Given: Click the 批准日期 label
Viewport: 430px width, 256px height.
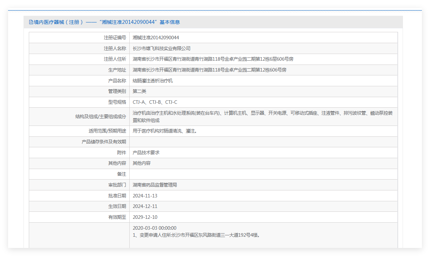Looking at the screenshot, I should tap(117, 196).
